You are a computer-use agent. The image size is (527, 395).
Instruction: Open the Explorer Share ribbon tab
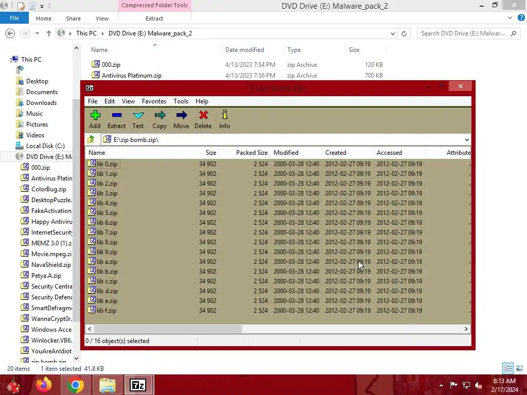click(73, 19)
